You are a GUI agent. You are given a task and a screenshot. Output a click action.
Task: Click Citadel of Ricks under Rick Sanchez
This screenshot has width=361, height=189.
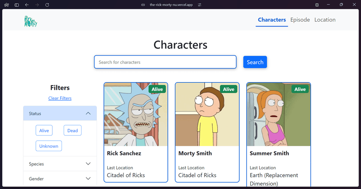coord(126,175)
